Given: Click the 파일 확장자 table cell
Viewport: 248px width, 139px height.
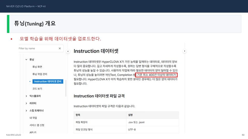Looking at the screenshot, I should [100, 122].
